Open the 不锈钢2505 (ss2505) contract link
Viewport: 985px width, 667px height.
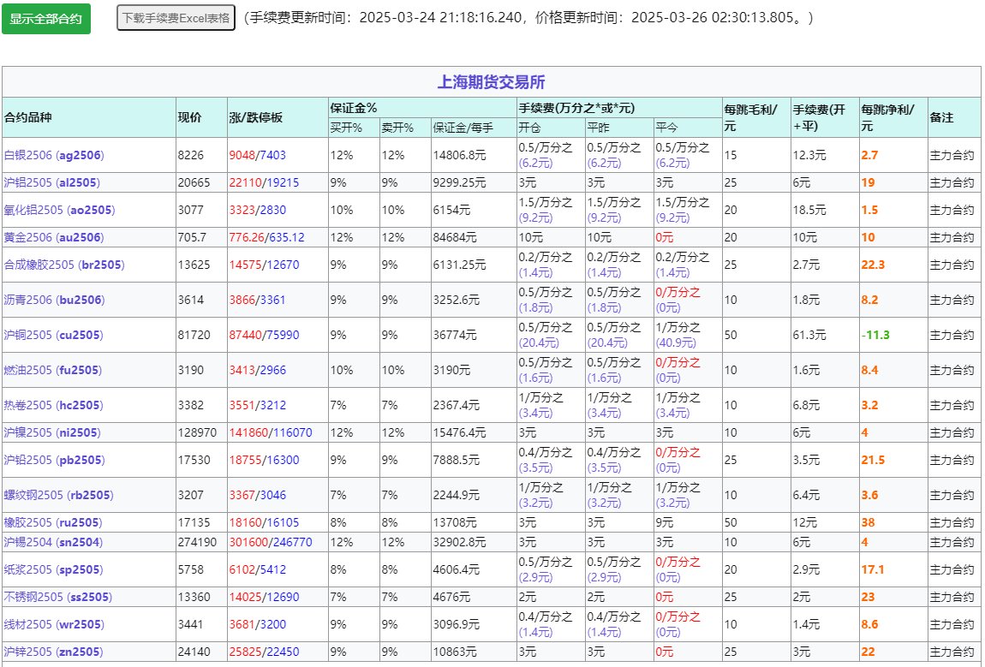[58, 597]
